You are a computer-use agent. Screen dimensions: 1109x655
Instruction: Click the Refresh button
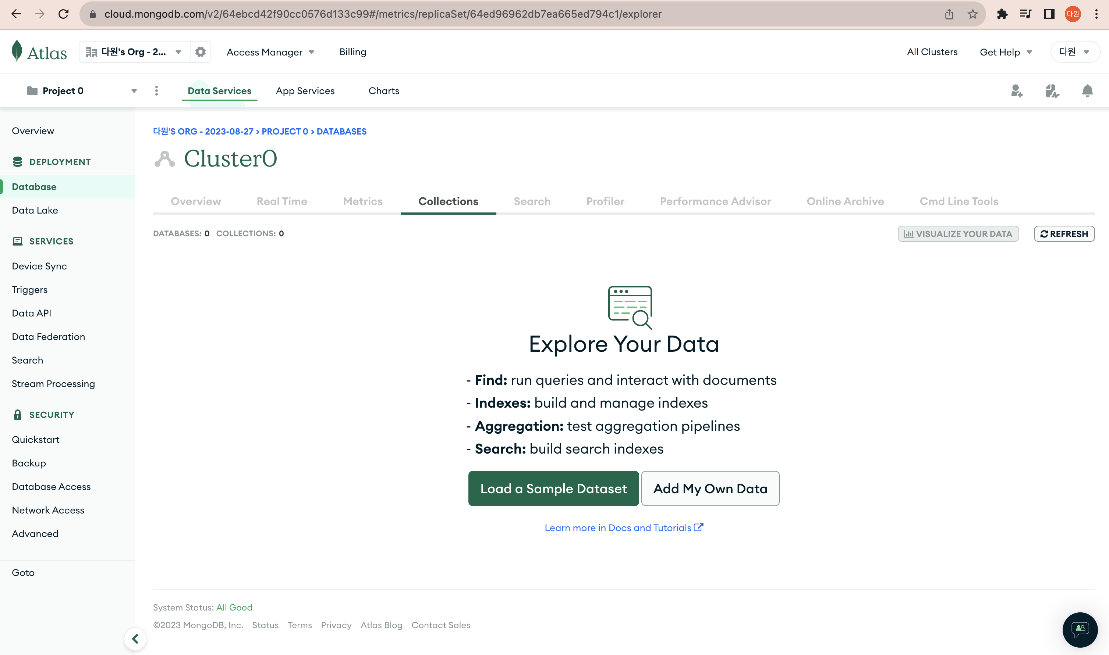[1064, 234]
